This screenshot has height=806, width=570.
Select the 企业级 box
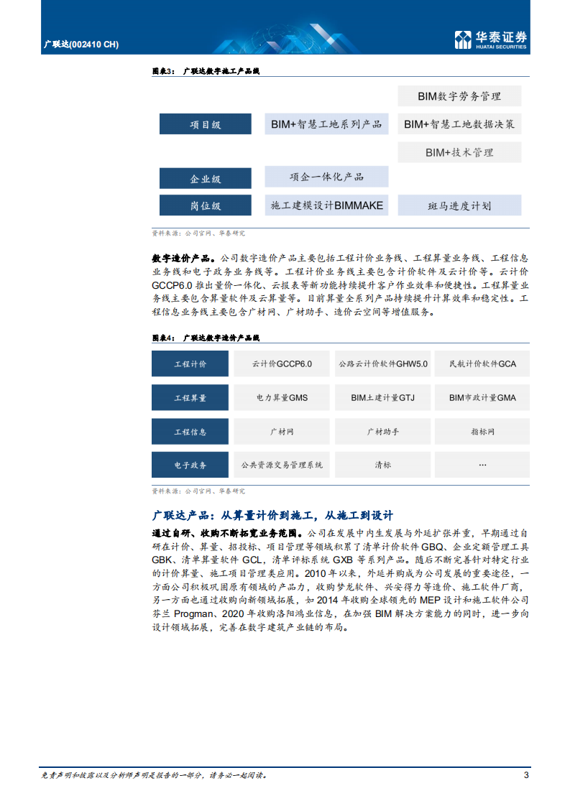point(206,178)
